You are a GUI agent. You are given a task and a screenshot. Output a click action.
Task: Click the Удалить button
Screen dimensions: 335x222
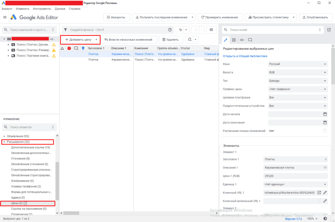click(x=171, y=40)
